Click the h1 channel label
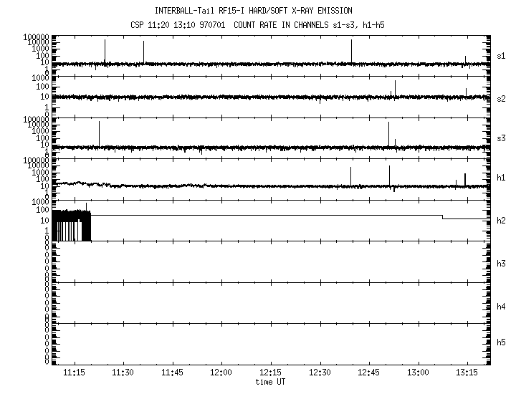 click(x=502, y=178)
